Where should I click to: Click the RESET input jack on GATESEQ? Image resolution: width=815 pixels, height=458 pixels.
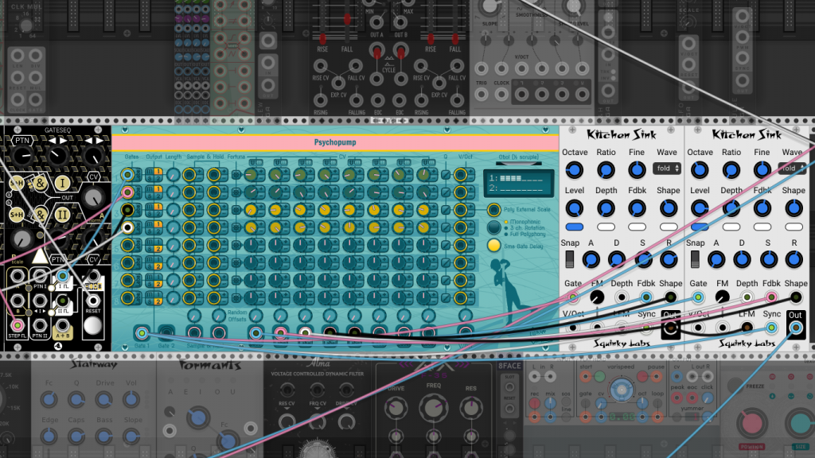click(x=93, y=301)
